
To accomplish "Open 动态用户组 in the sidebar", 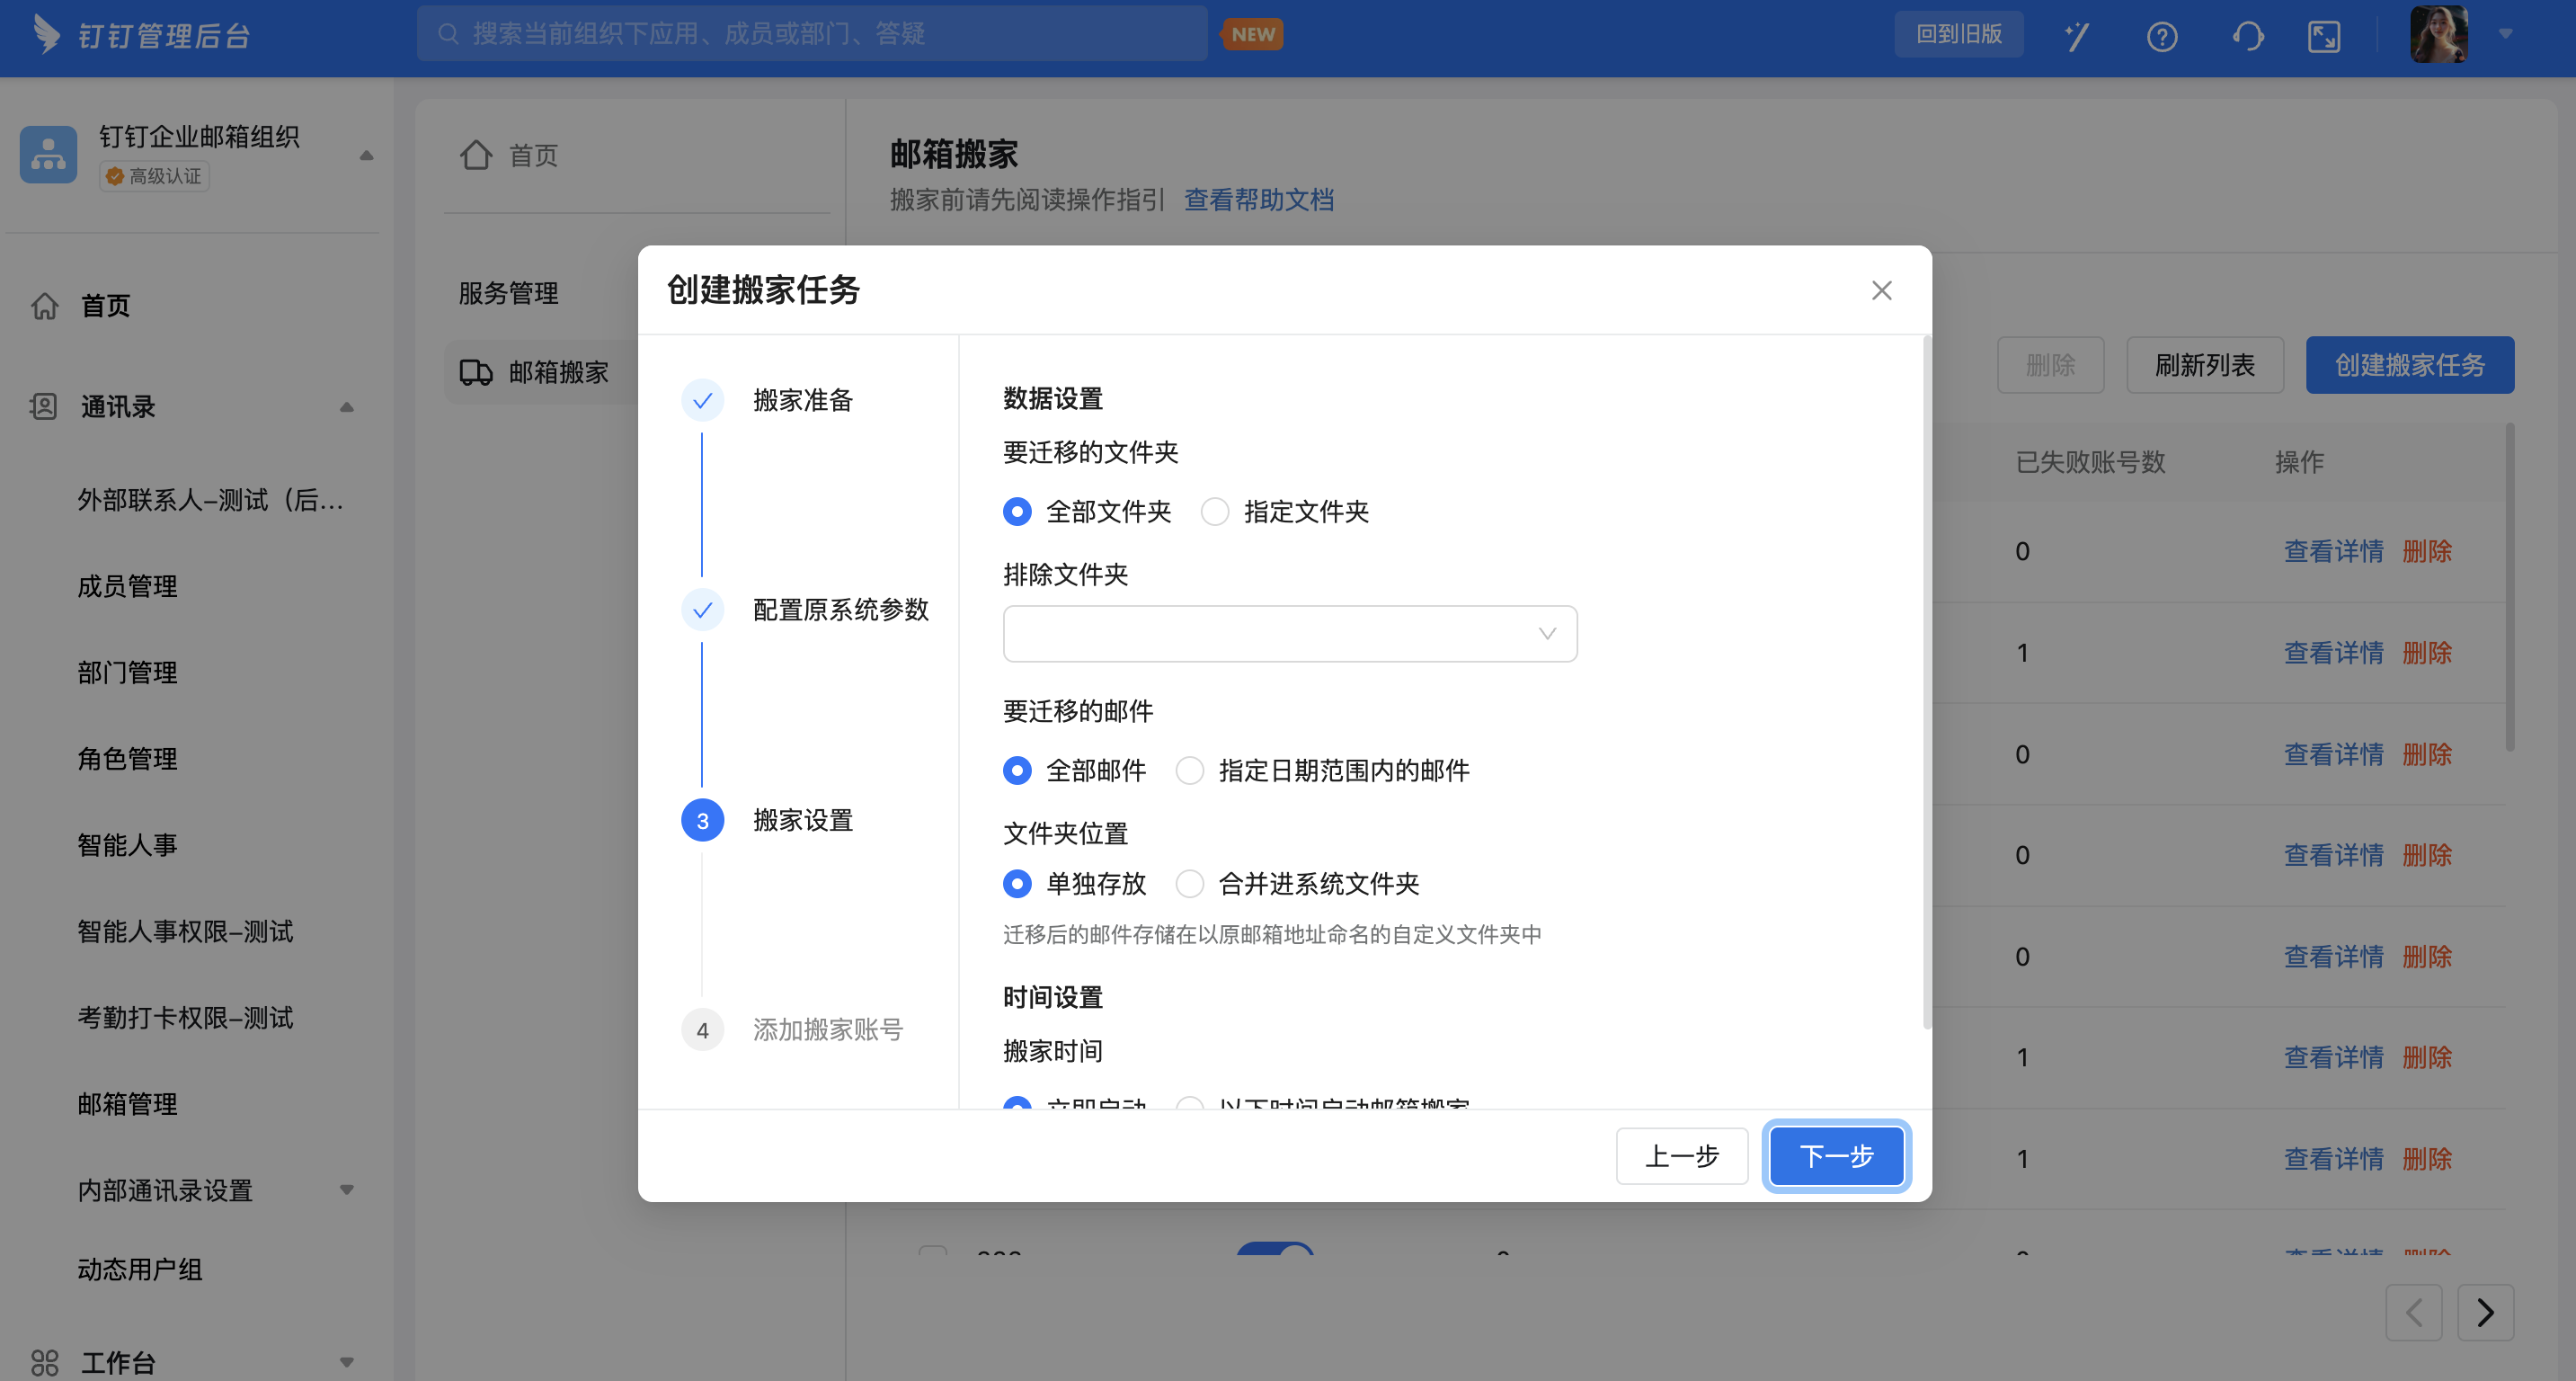I will 140,1270.
